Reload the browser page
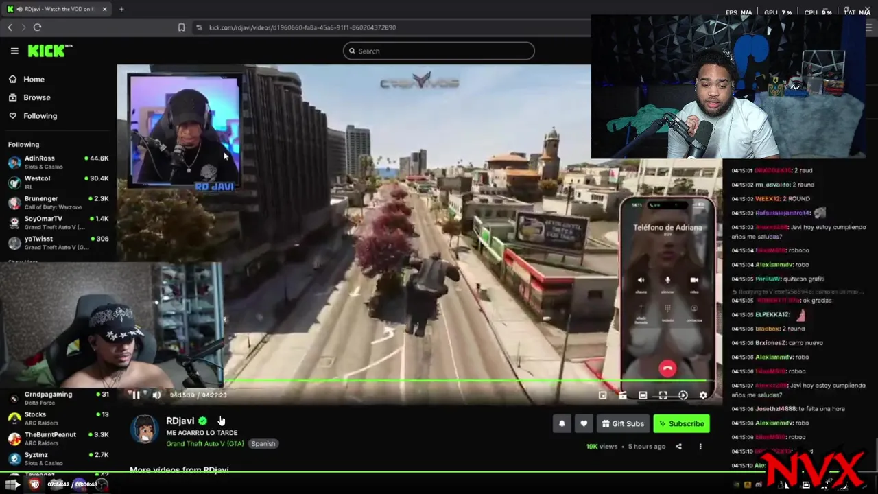878x494 pixels. [x=37, y=27]
